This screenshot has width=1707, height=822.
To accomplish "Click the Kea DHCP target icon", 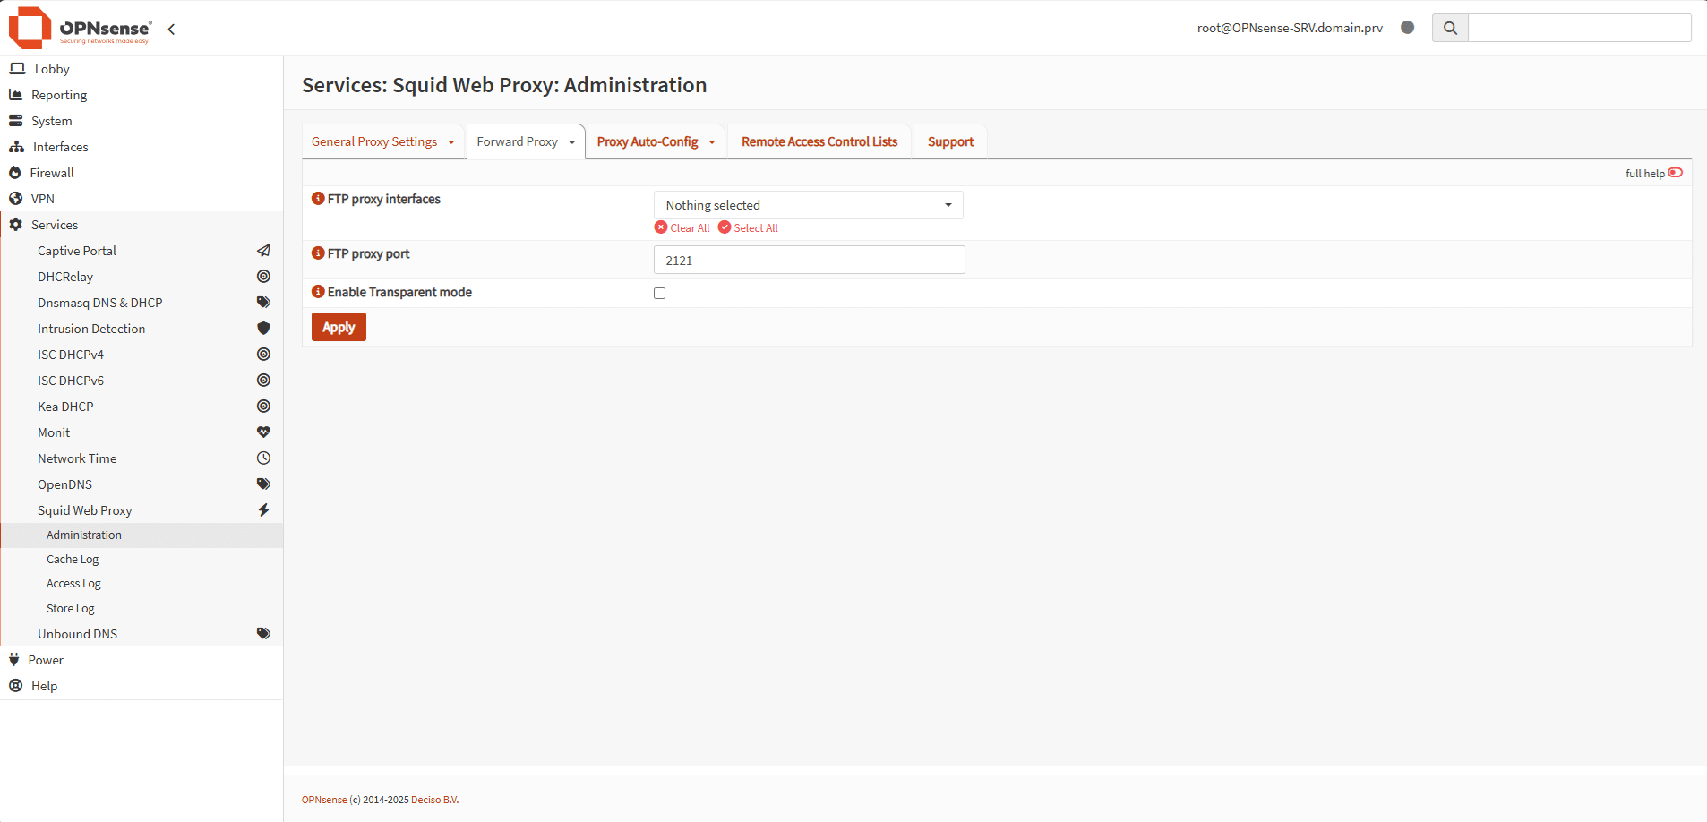I will [263, 407].
